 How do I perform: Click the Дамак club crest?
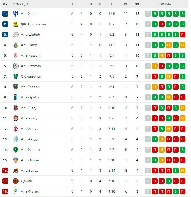point(16,181)
